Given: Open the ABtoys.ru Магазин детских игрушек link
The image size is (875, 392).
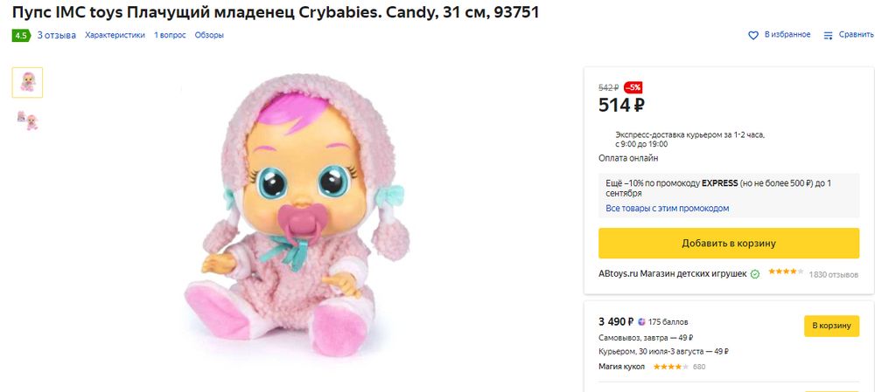Looking at the screenshot, I should [x=672, y=273].
